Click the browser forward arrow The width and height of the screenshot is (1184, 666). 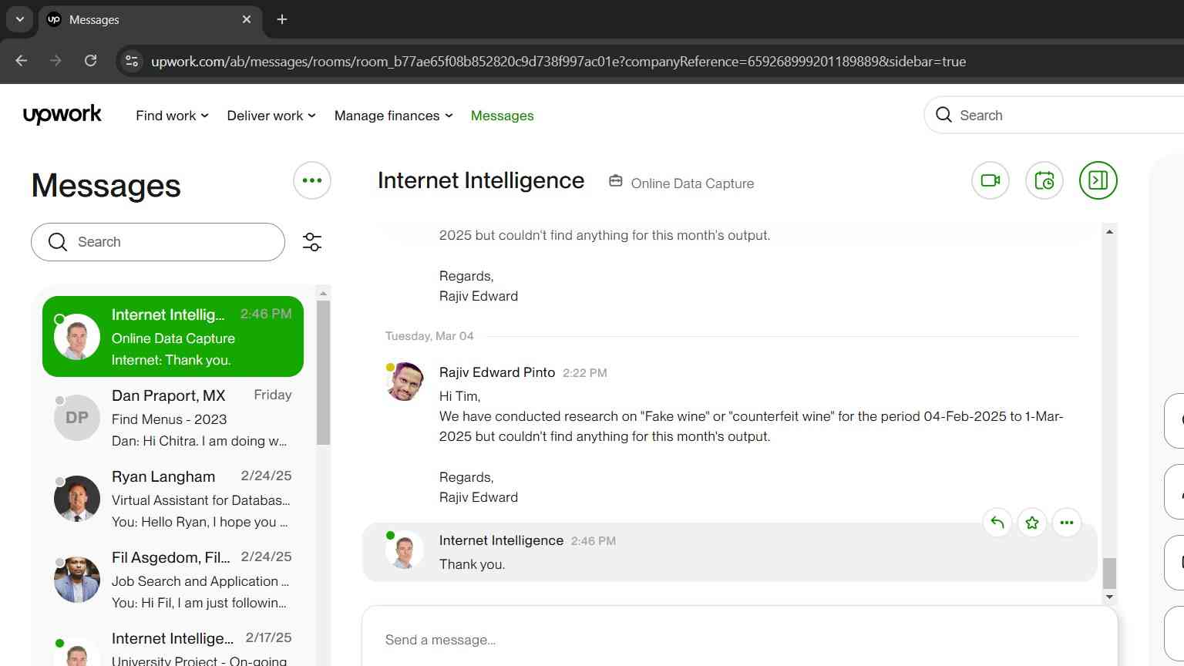point(55,61)
